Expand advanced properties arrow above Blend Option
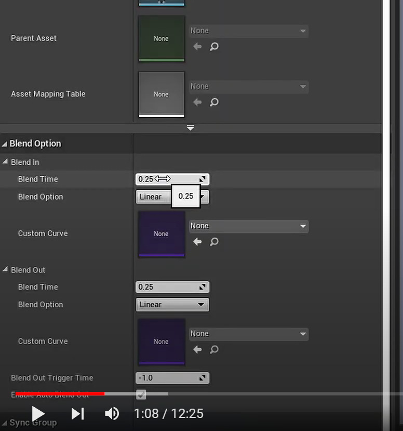 coord(191,128)
